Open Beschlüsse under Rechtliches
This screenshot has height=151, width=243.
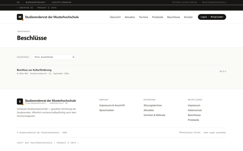pos(194,115)
